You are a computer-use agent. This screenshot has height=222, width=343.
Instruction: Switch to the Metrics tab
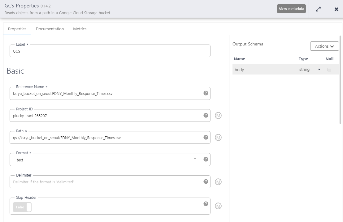[x=80, y=29]
